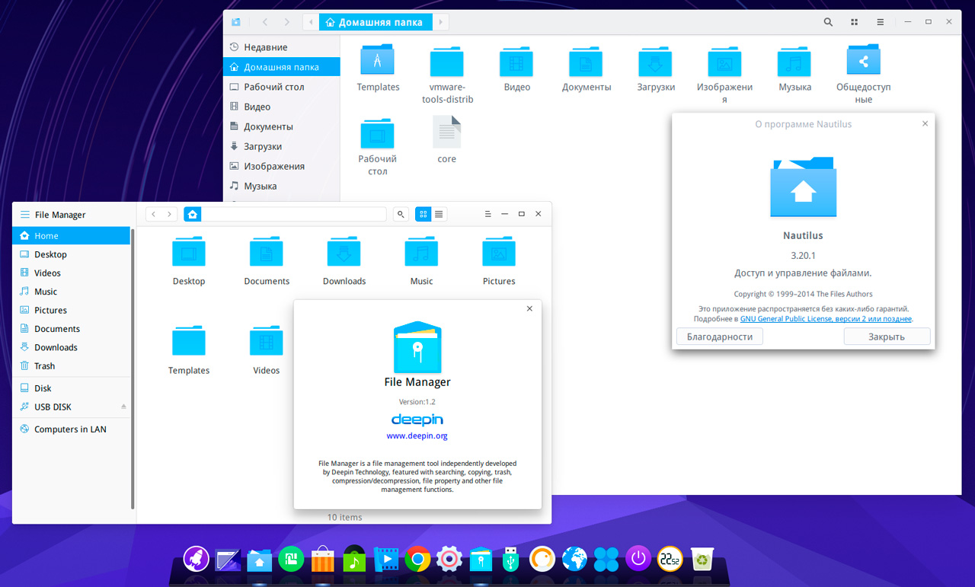Open the recycle bin in the dock
This screenshot has width=975, height=587.
tap(701, 560)
